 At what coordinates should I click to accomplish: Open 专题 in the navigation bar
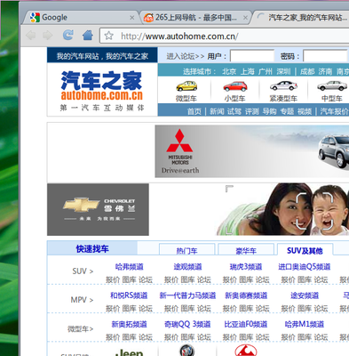click(287, 111)
